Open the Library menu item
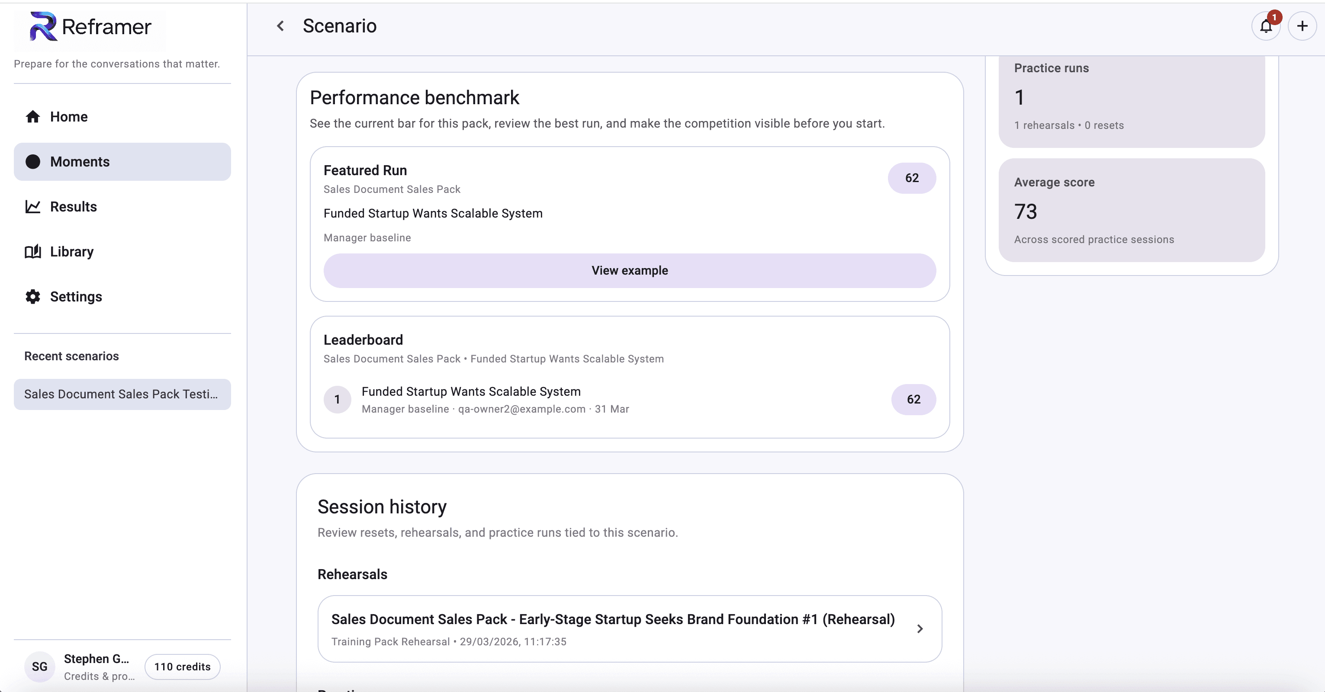Viewport: 1325px width, 692px height. pyautogui.click(x=72, y=252)
